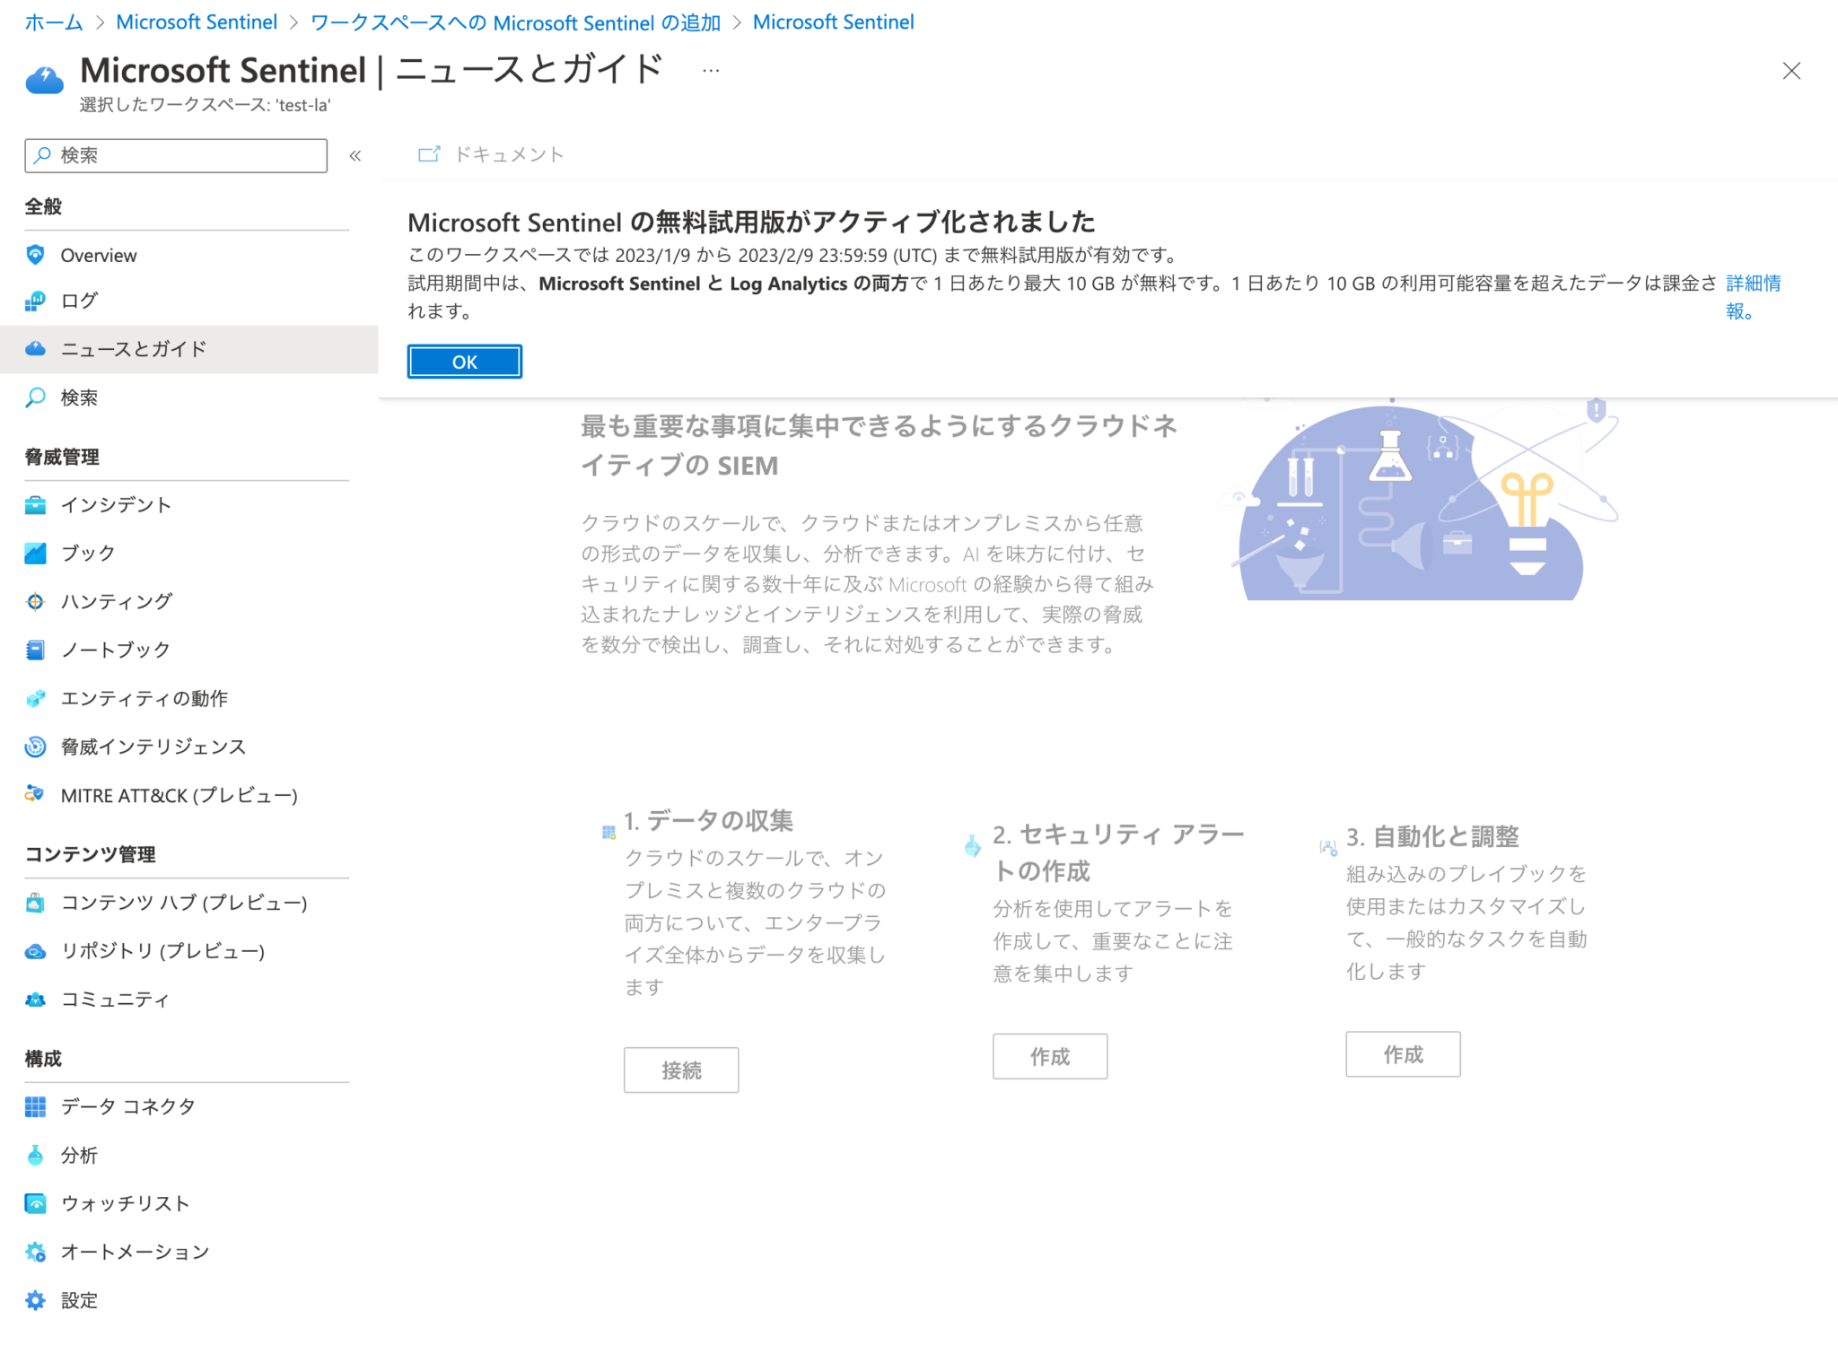
Task: Open the ログ (Logs) section
Action: 78,301
